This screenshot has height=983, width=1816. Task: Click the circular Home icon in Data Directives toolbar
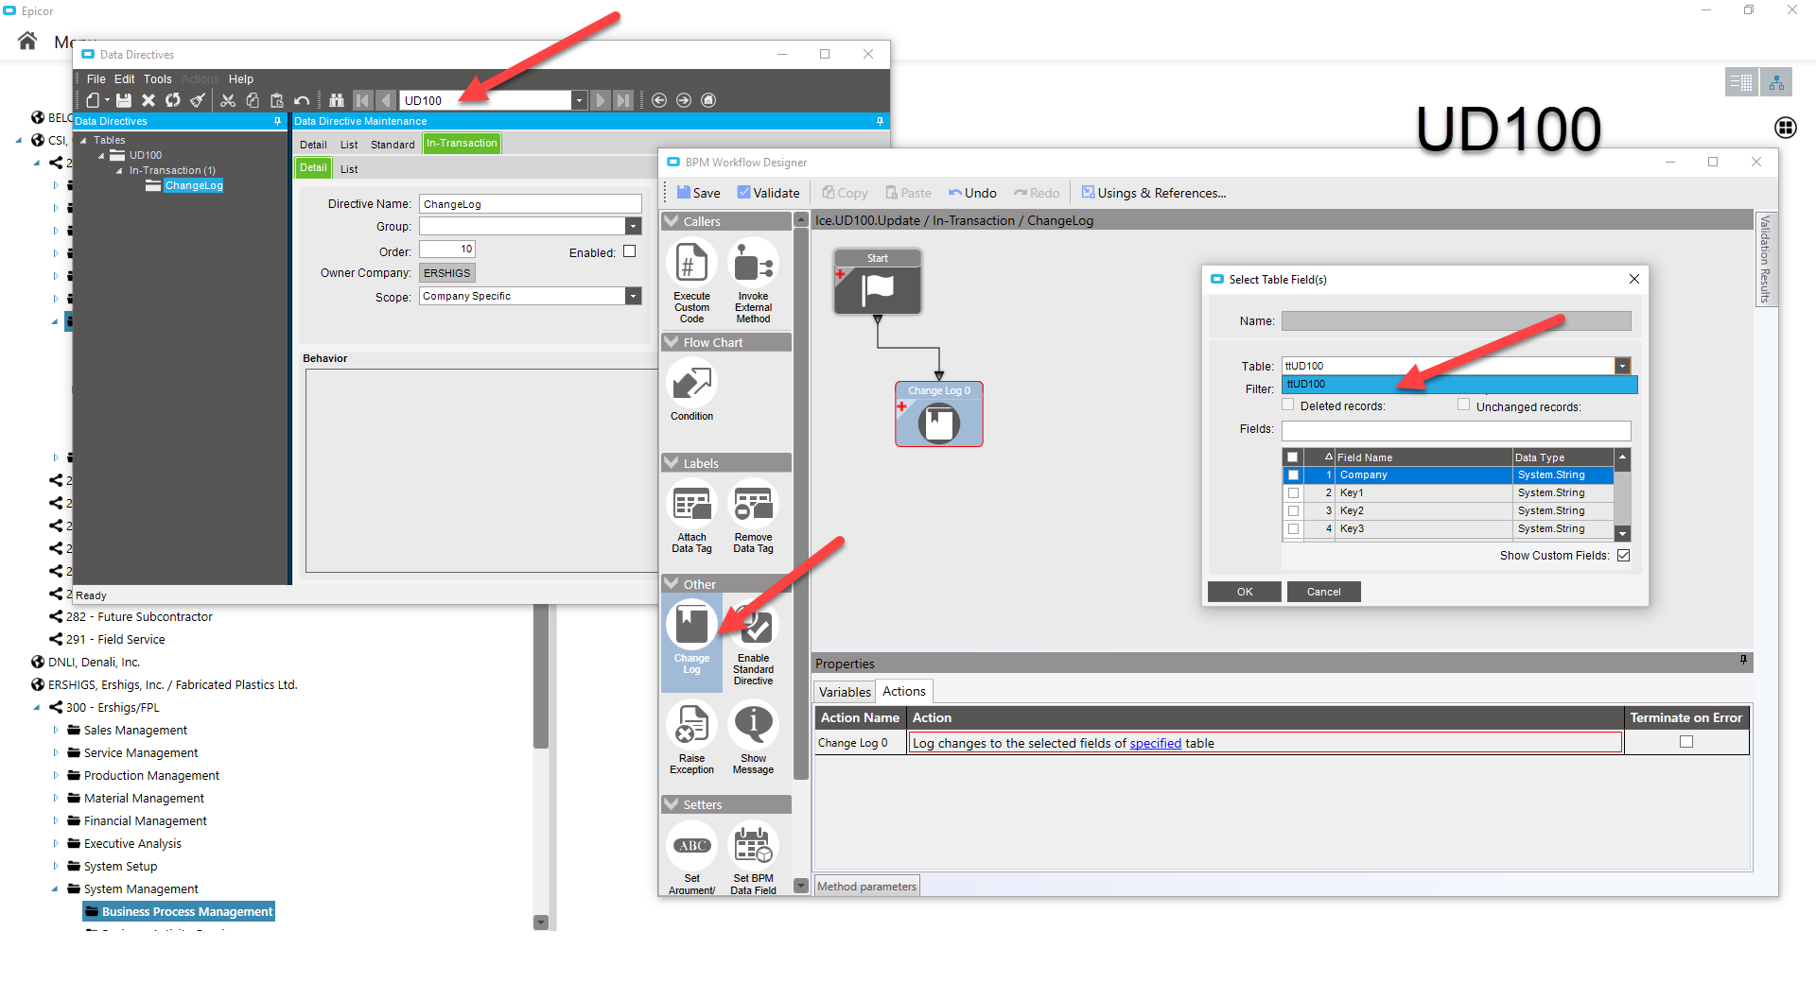[708, 100]
